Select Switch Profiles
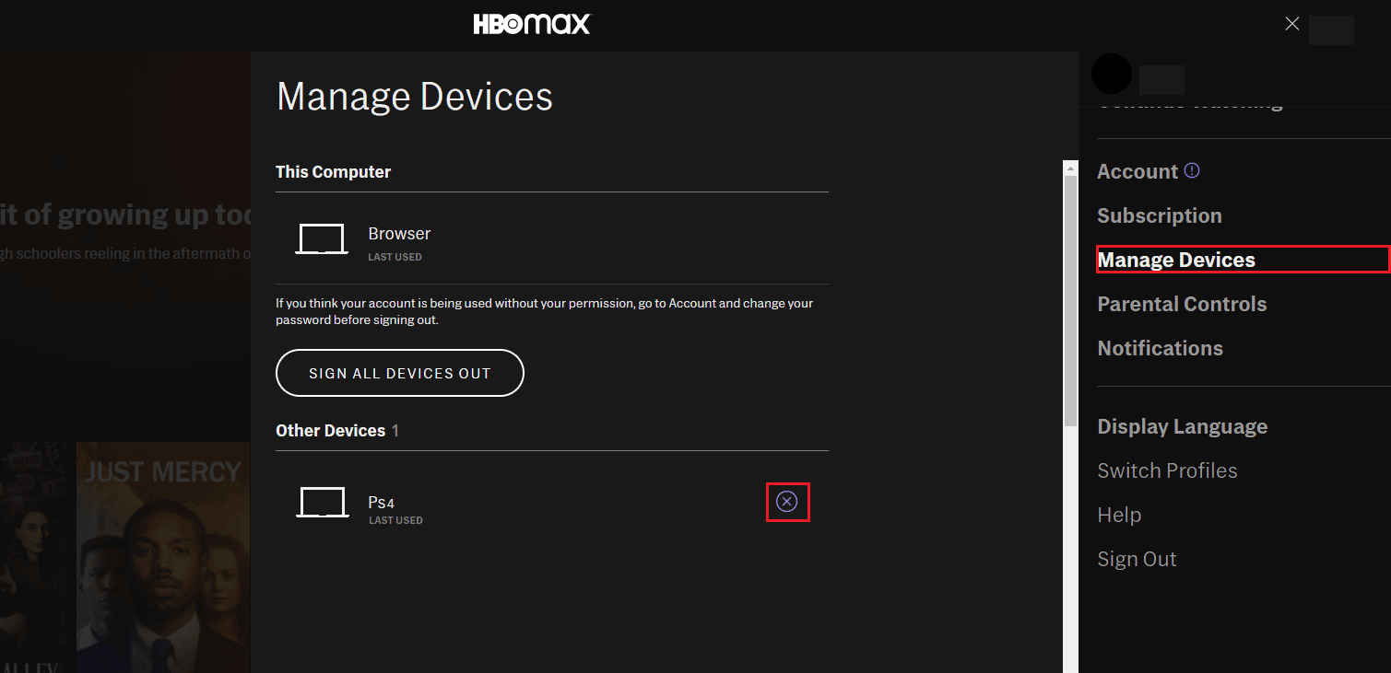1391x673 pixels. (1167, 470)
